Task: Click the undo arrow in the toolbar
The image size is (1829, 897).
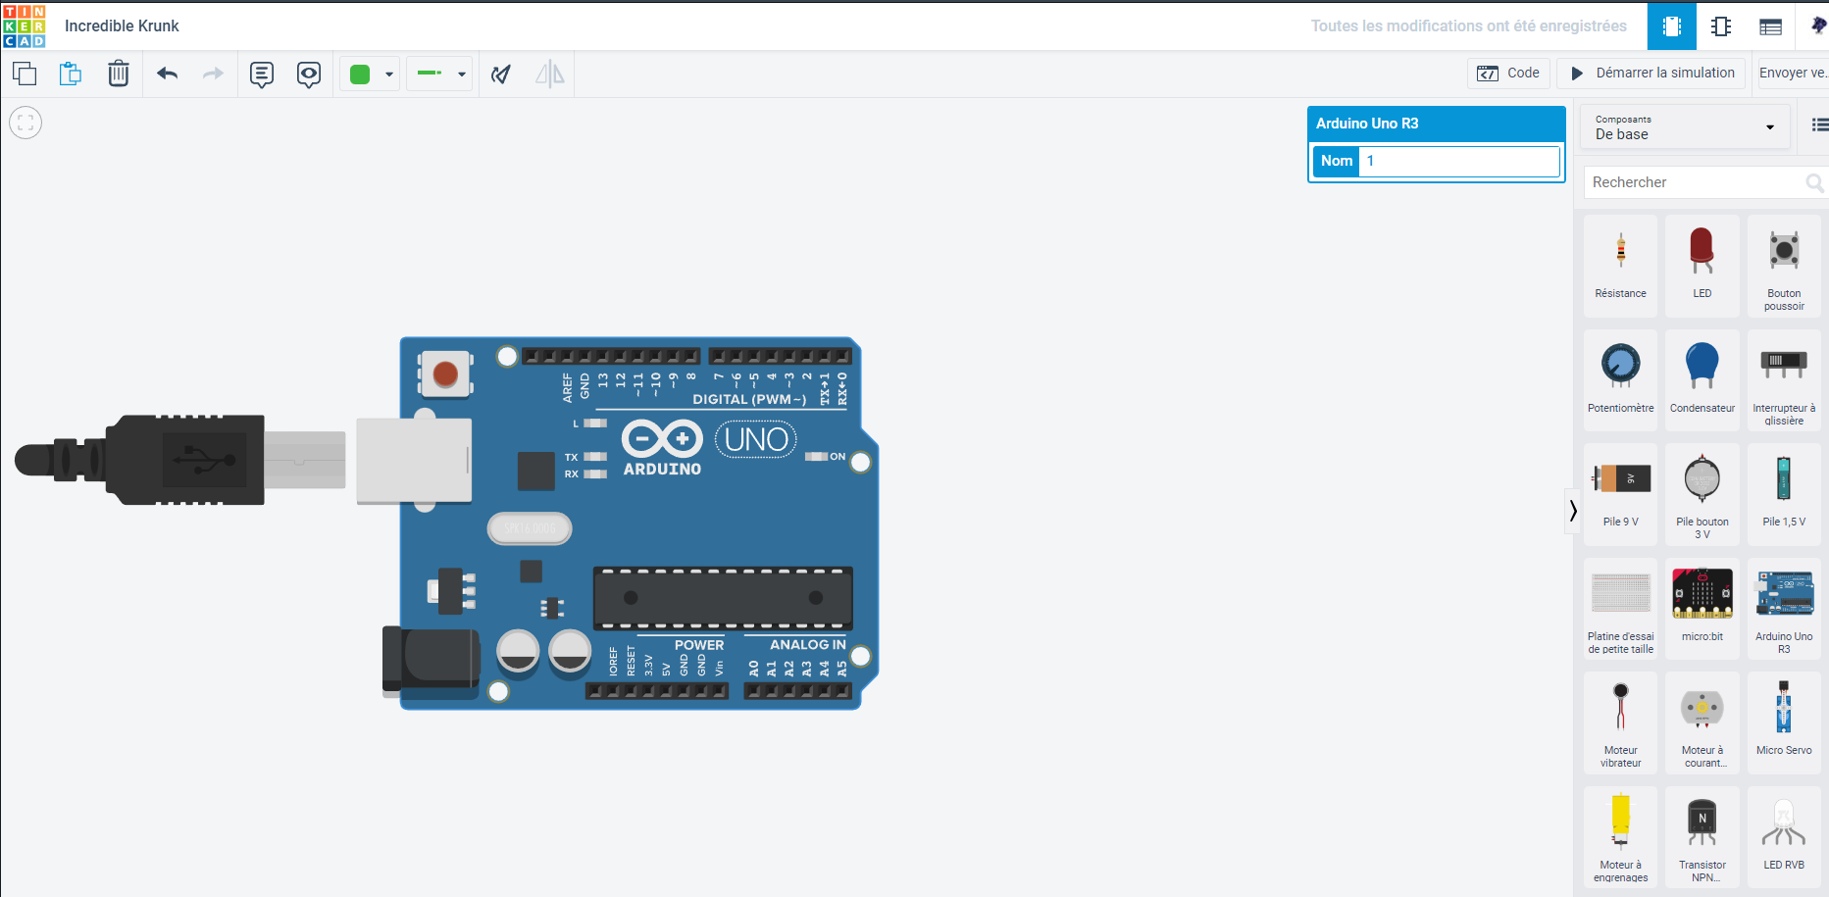Action: (167, 73)
